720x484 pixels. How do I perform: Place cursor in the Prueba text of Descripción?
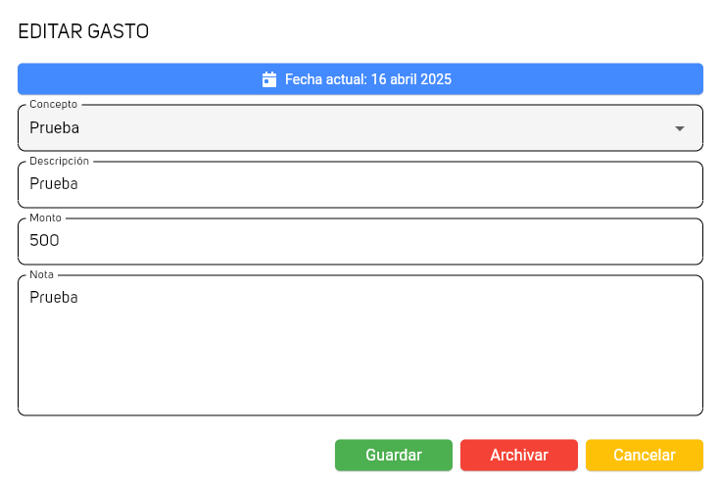(54, 184)
